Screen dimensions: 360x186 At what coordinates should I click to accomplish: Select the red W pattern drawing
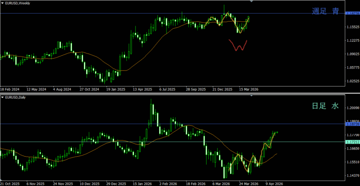(x=238, y=45)
